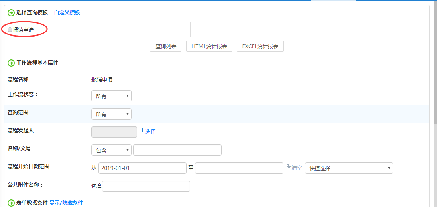Click the 清空 arrow icon
This screenshot has height=207, width=437.
288,167
